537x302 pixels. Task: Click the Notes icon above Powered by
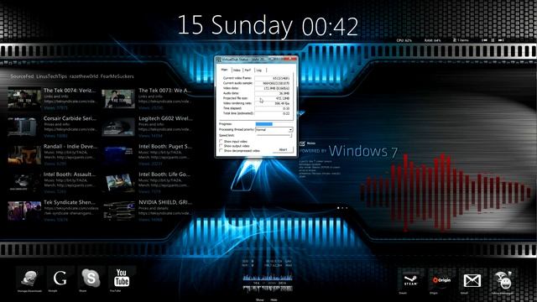coord(302,143)
